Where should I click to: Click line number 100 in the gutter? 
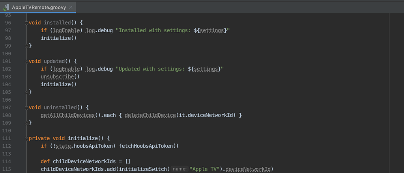(x=6, y=54)
